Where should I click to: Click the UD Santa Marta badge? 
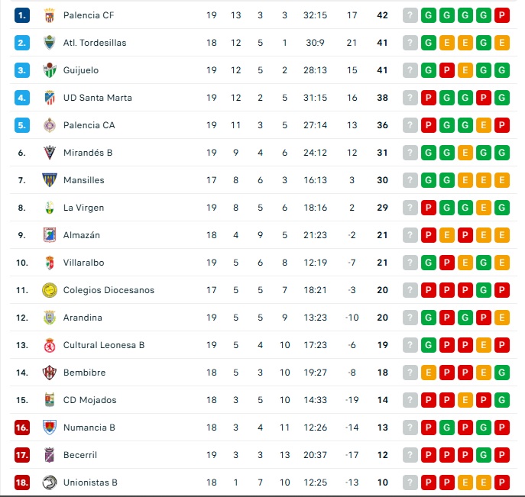click(x=50, y=98)
